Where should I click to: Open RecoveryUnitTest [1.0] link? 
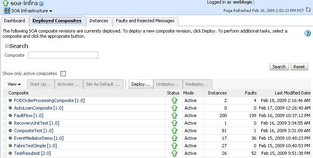coord(37,123)
